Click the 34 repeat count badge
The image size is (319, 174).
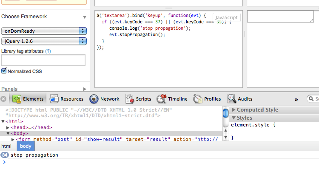[x=5, y=155]
